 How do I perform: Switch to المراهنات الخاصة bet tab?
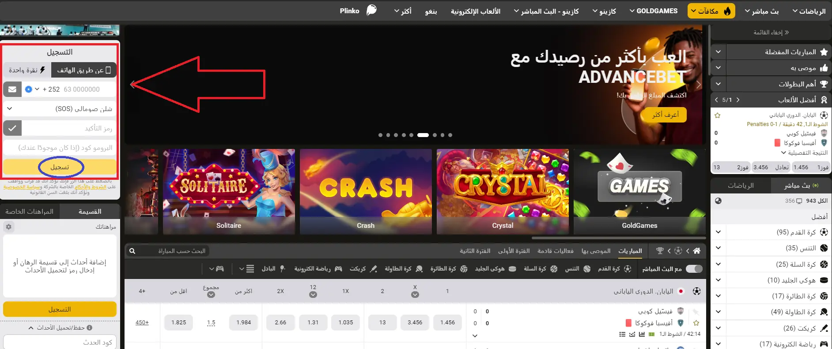point(30,212)
